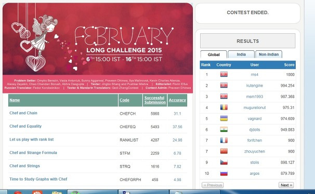The height and width of the screenshot is (194, 315).
Task: Click the Ukrainian flag next to vagnard
Action: (224, 118)
